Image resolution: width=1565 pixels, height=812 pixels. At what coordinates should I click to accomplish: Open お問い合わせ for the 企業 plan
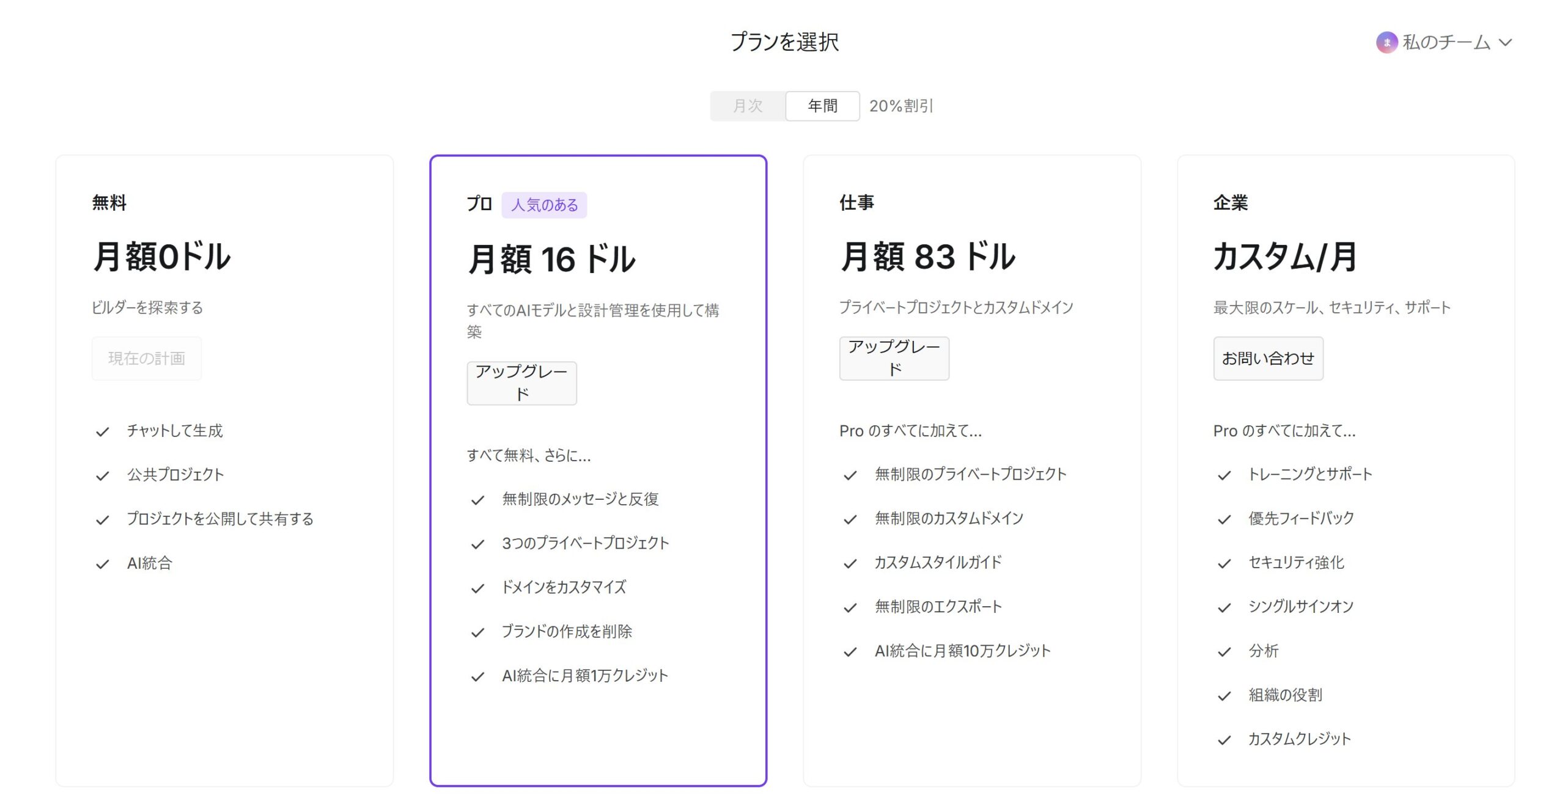pos(1268,358)
